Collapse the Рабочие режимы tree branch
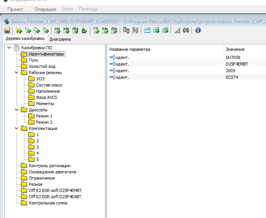 [16, 73]
